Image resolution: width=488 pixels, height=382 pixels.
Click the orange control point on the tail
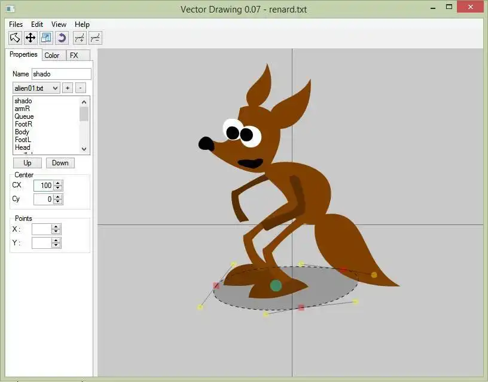tap(374, 275)
